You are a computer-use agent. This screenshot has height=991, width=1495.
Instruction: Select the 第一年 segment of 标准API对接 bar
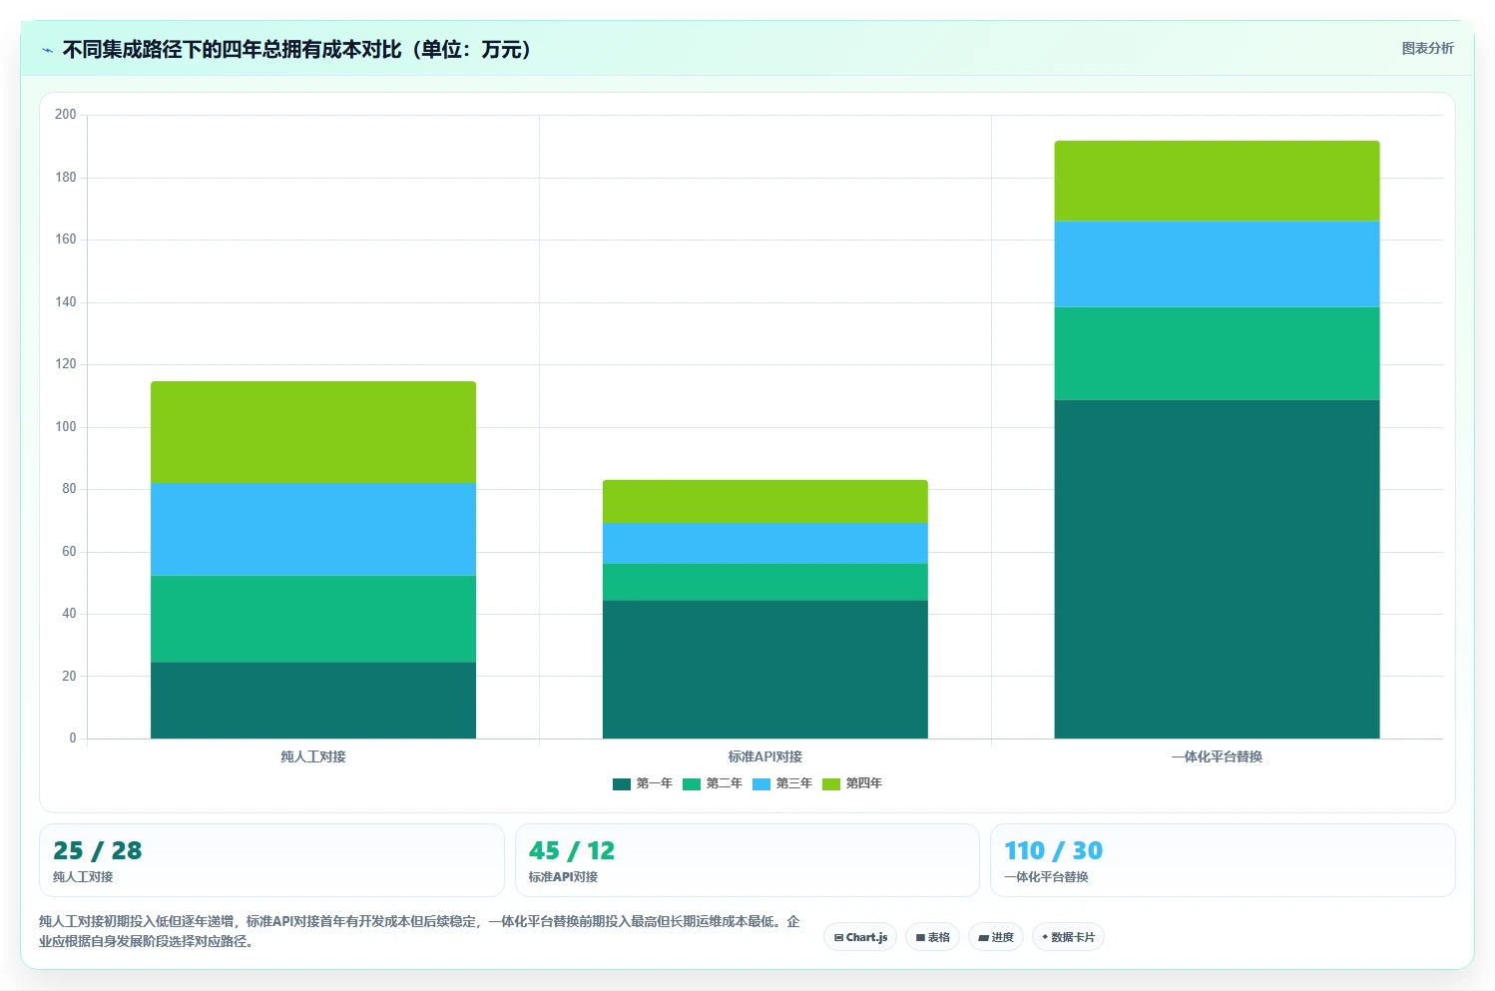click(x=765, y=670)
